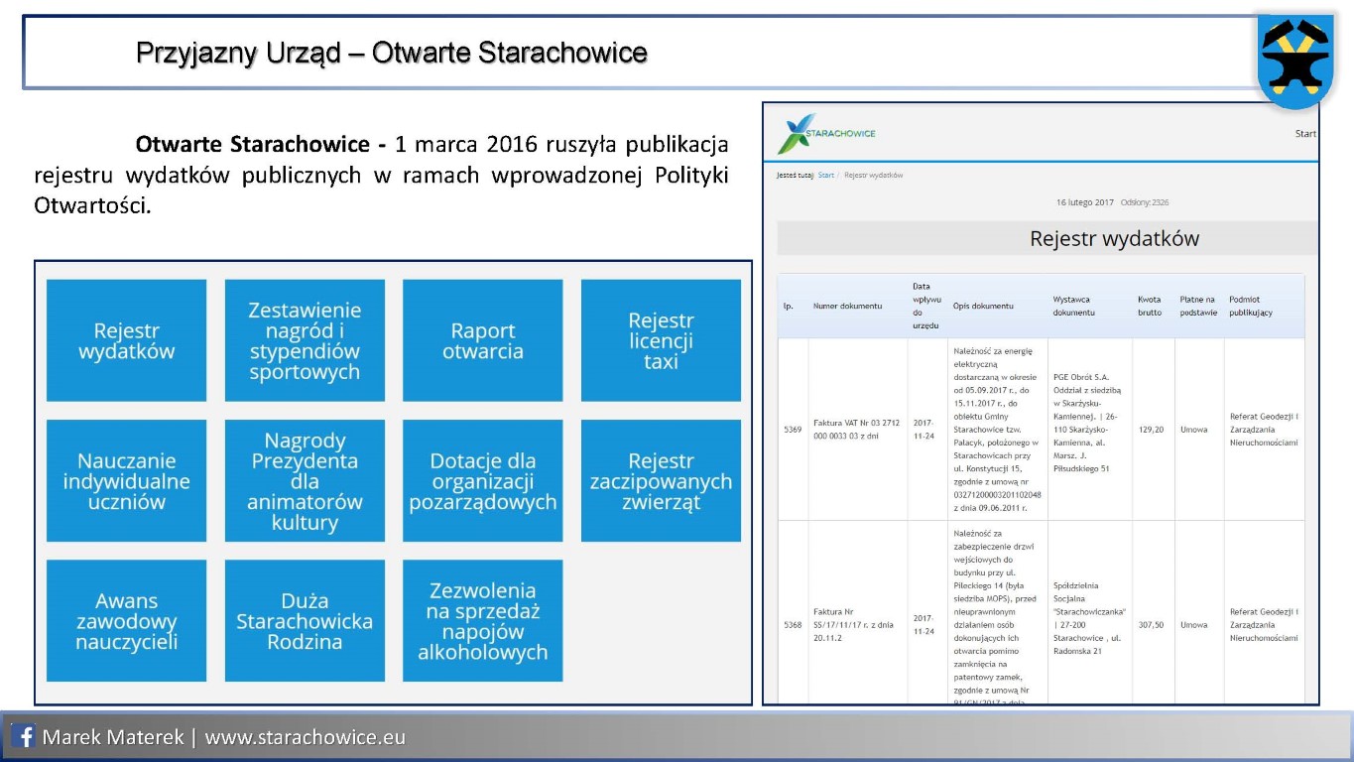Open the Rejestr wydatków tile

(127, 340)
